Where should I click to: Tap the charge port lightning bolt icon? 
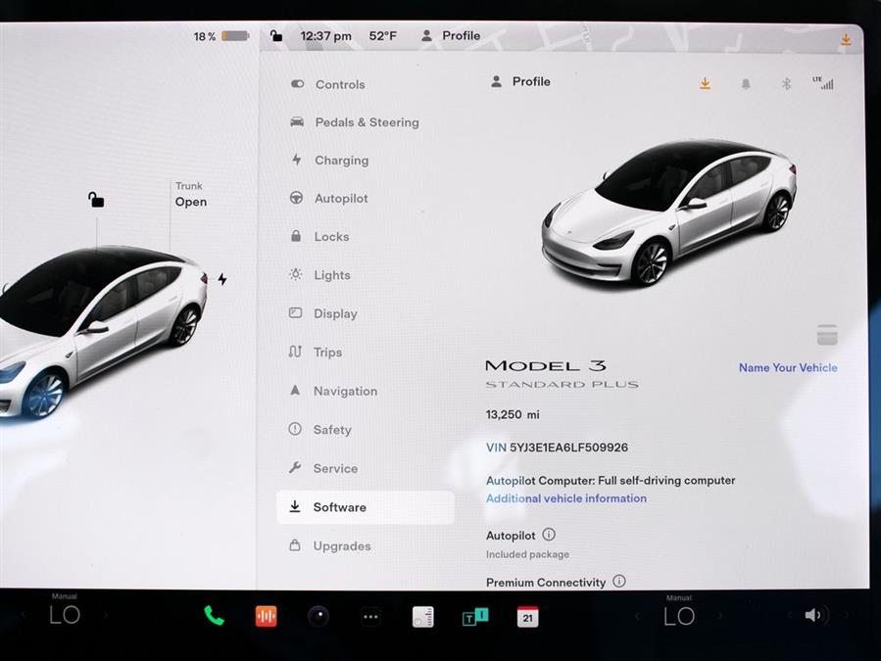pos(222,278)
